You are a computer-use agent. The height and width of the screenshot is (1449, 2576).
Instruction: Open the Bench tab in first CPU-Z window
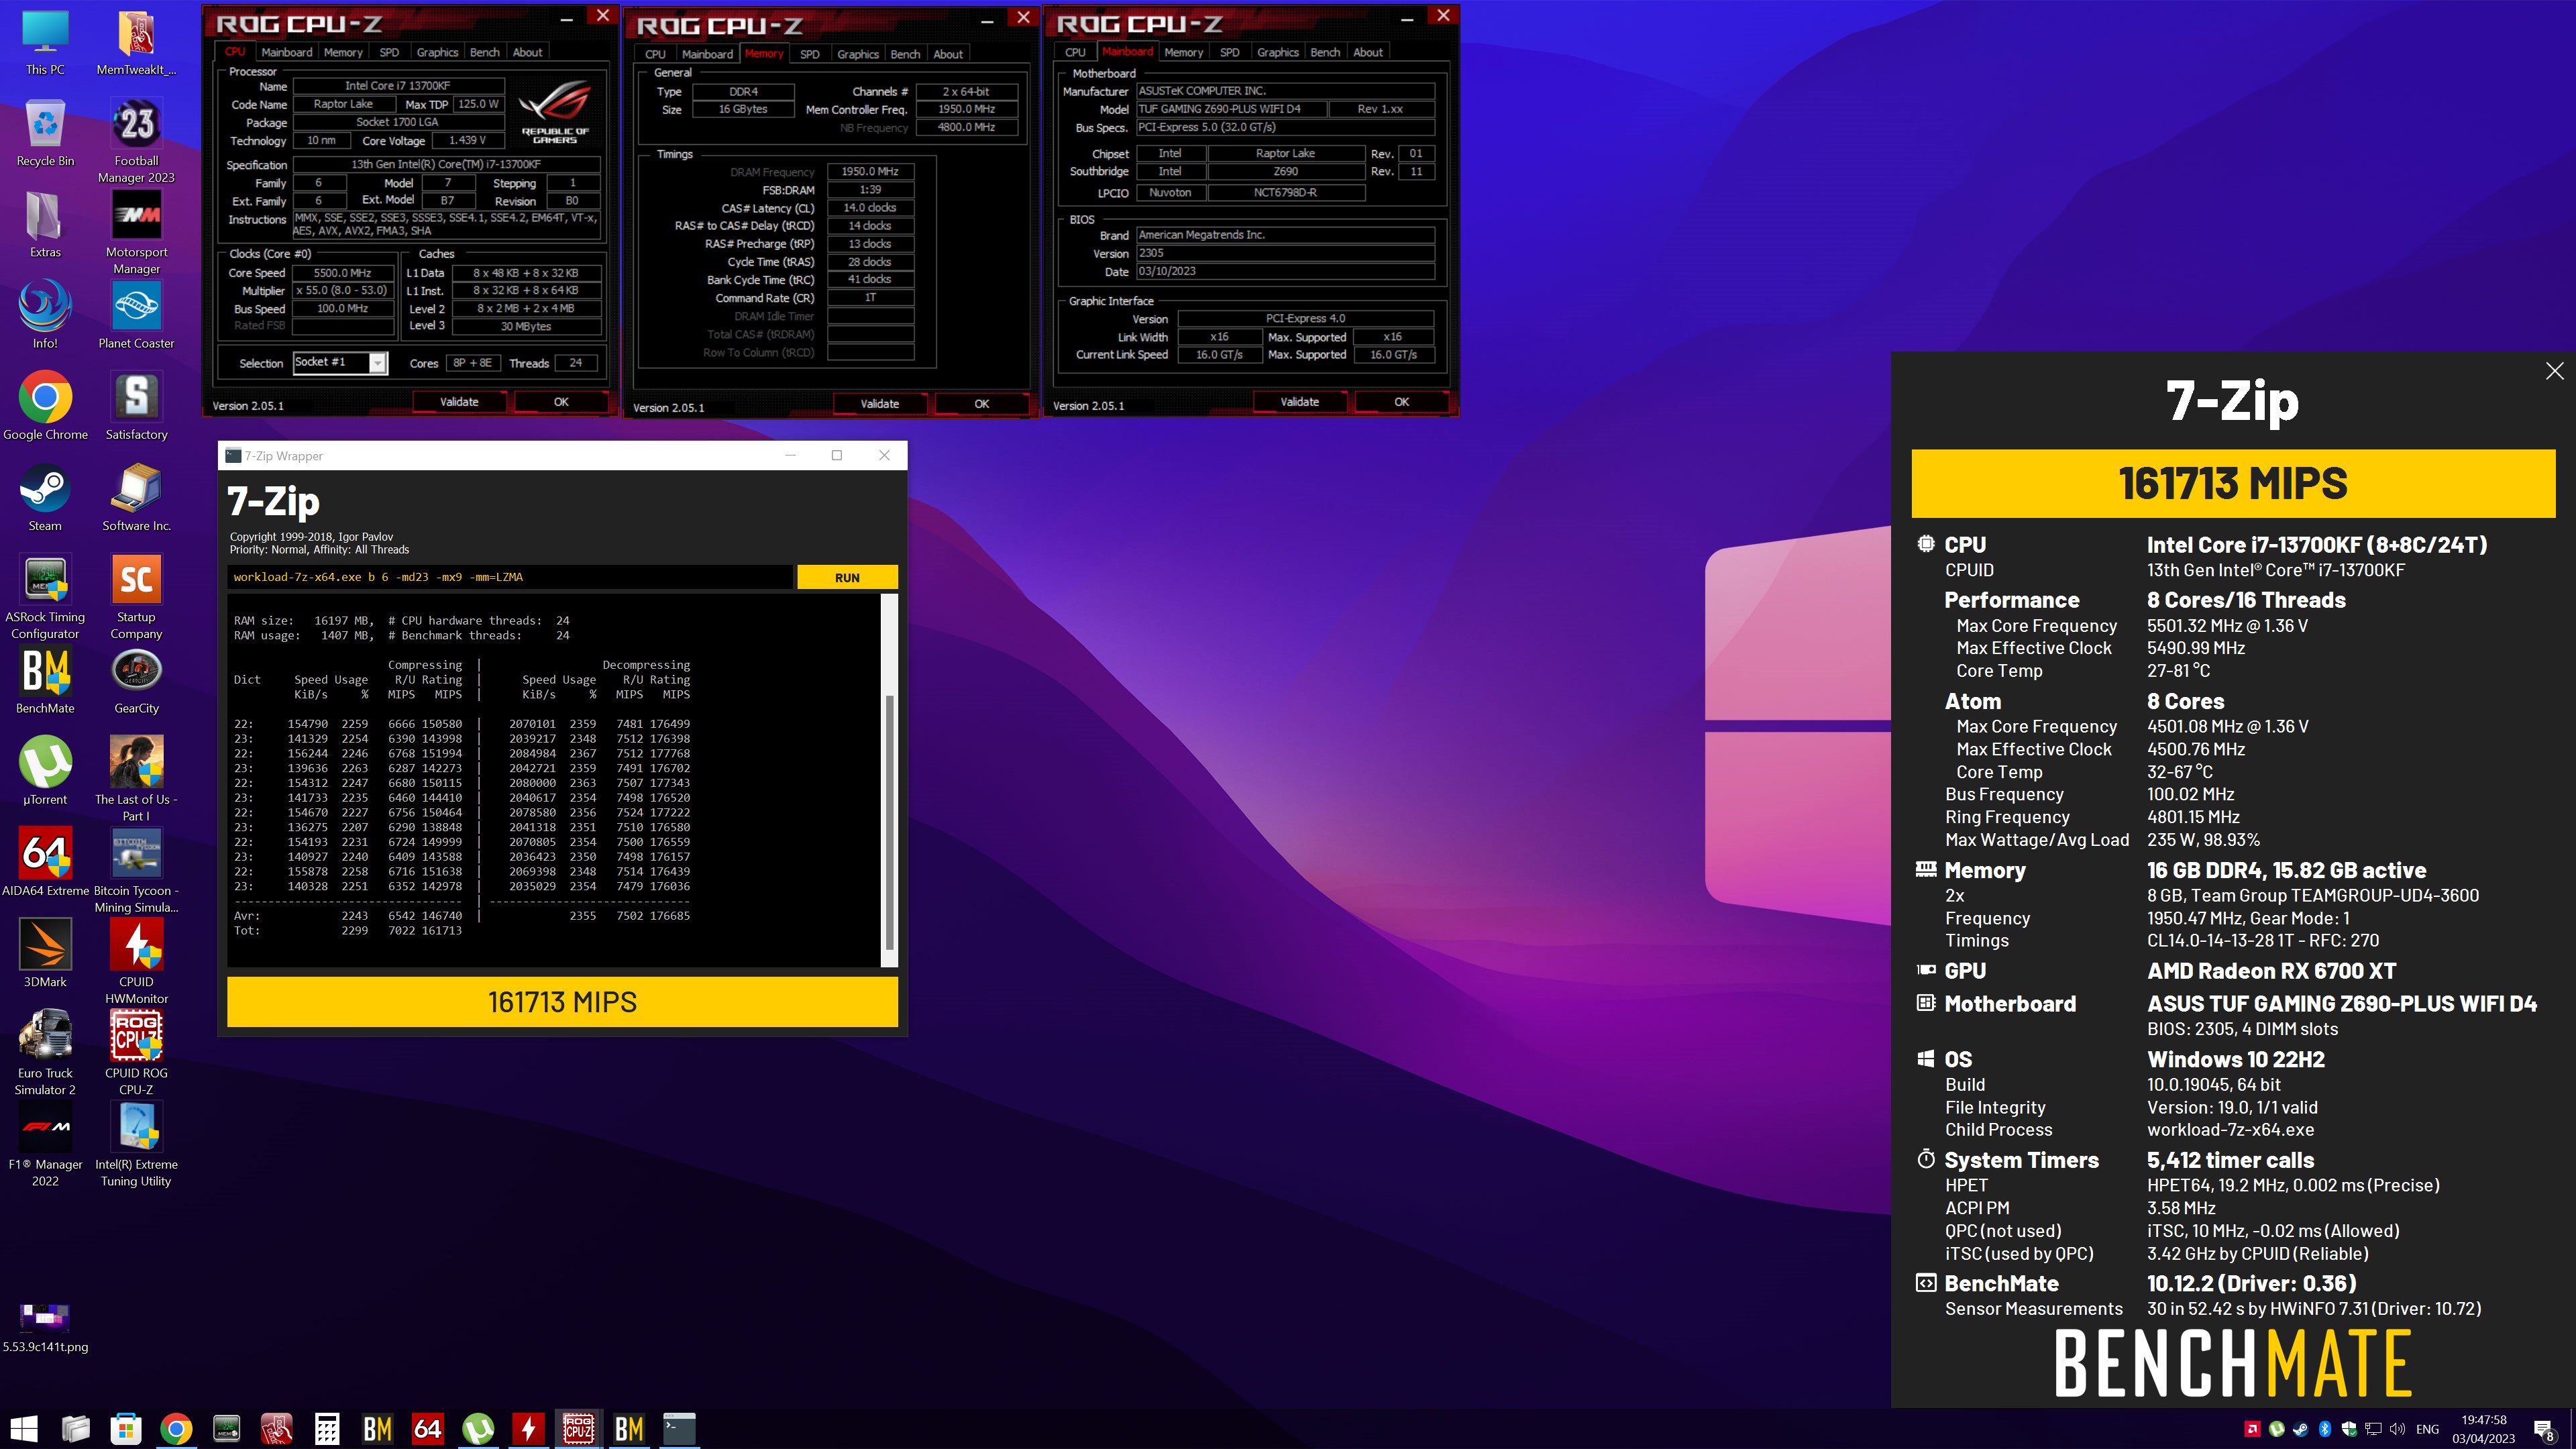[484, 52]
